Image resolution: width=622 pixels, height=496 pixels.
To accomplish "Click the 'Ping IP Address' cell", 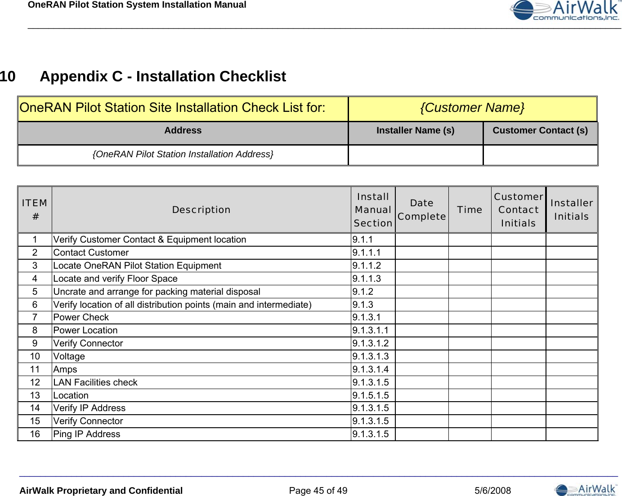I will click(x=201, y=434).
